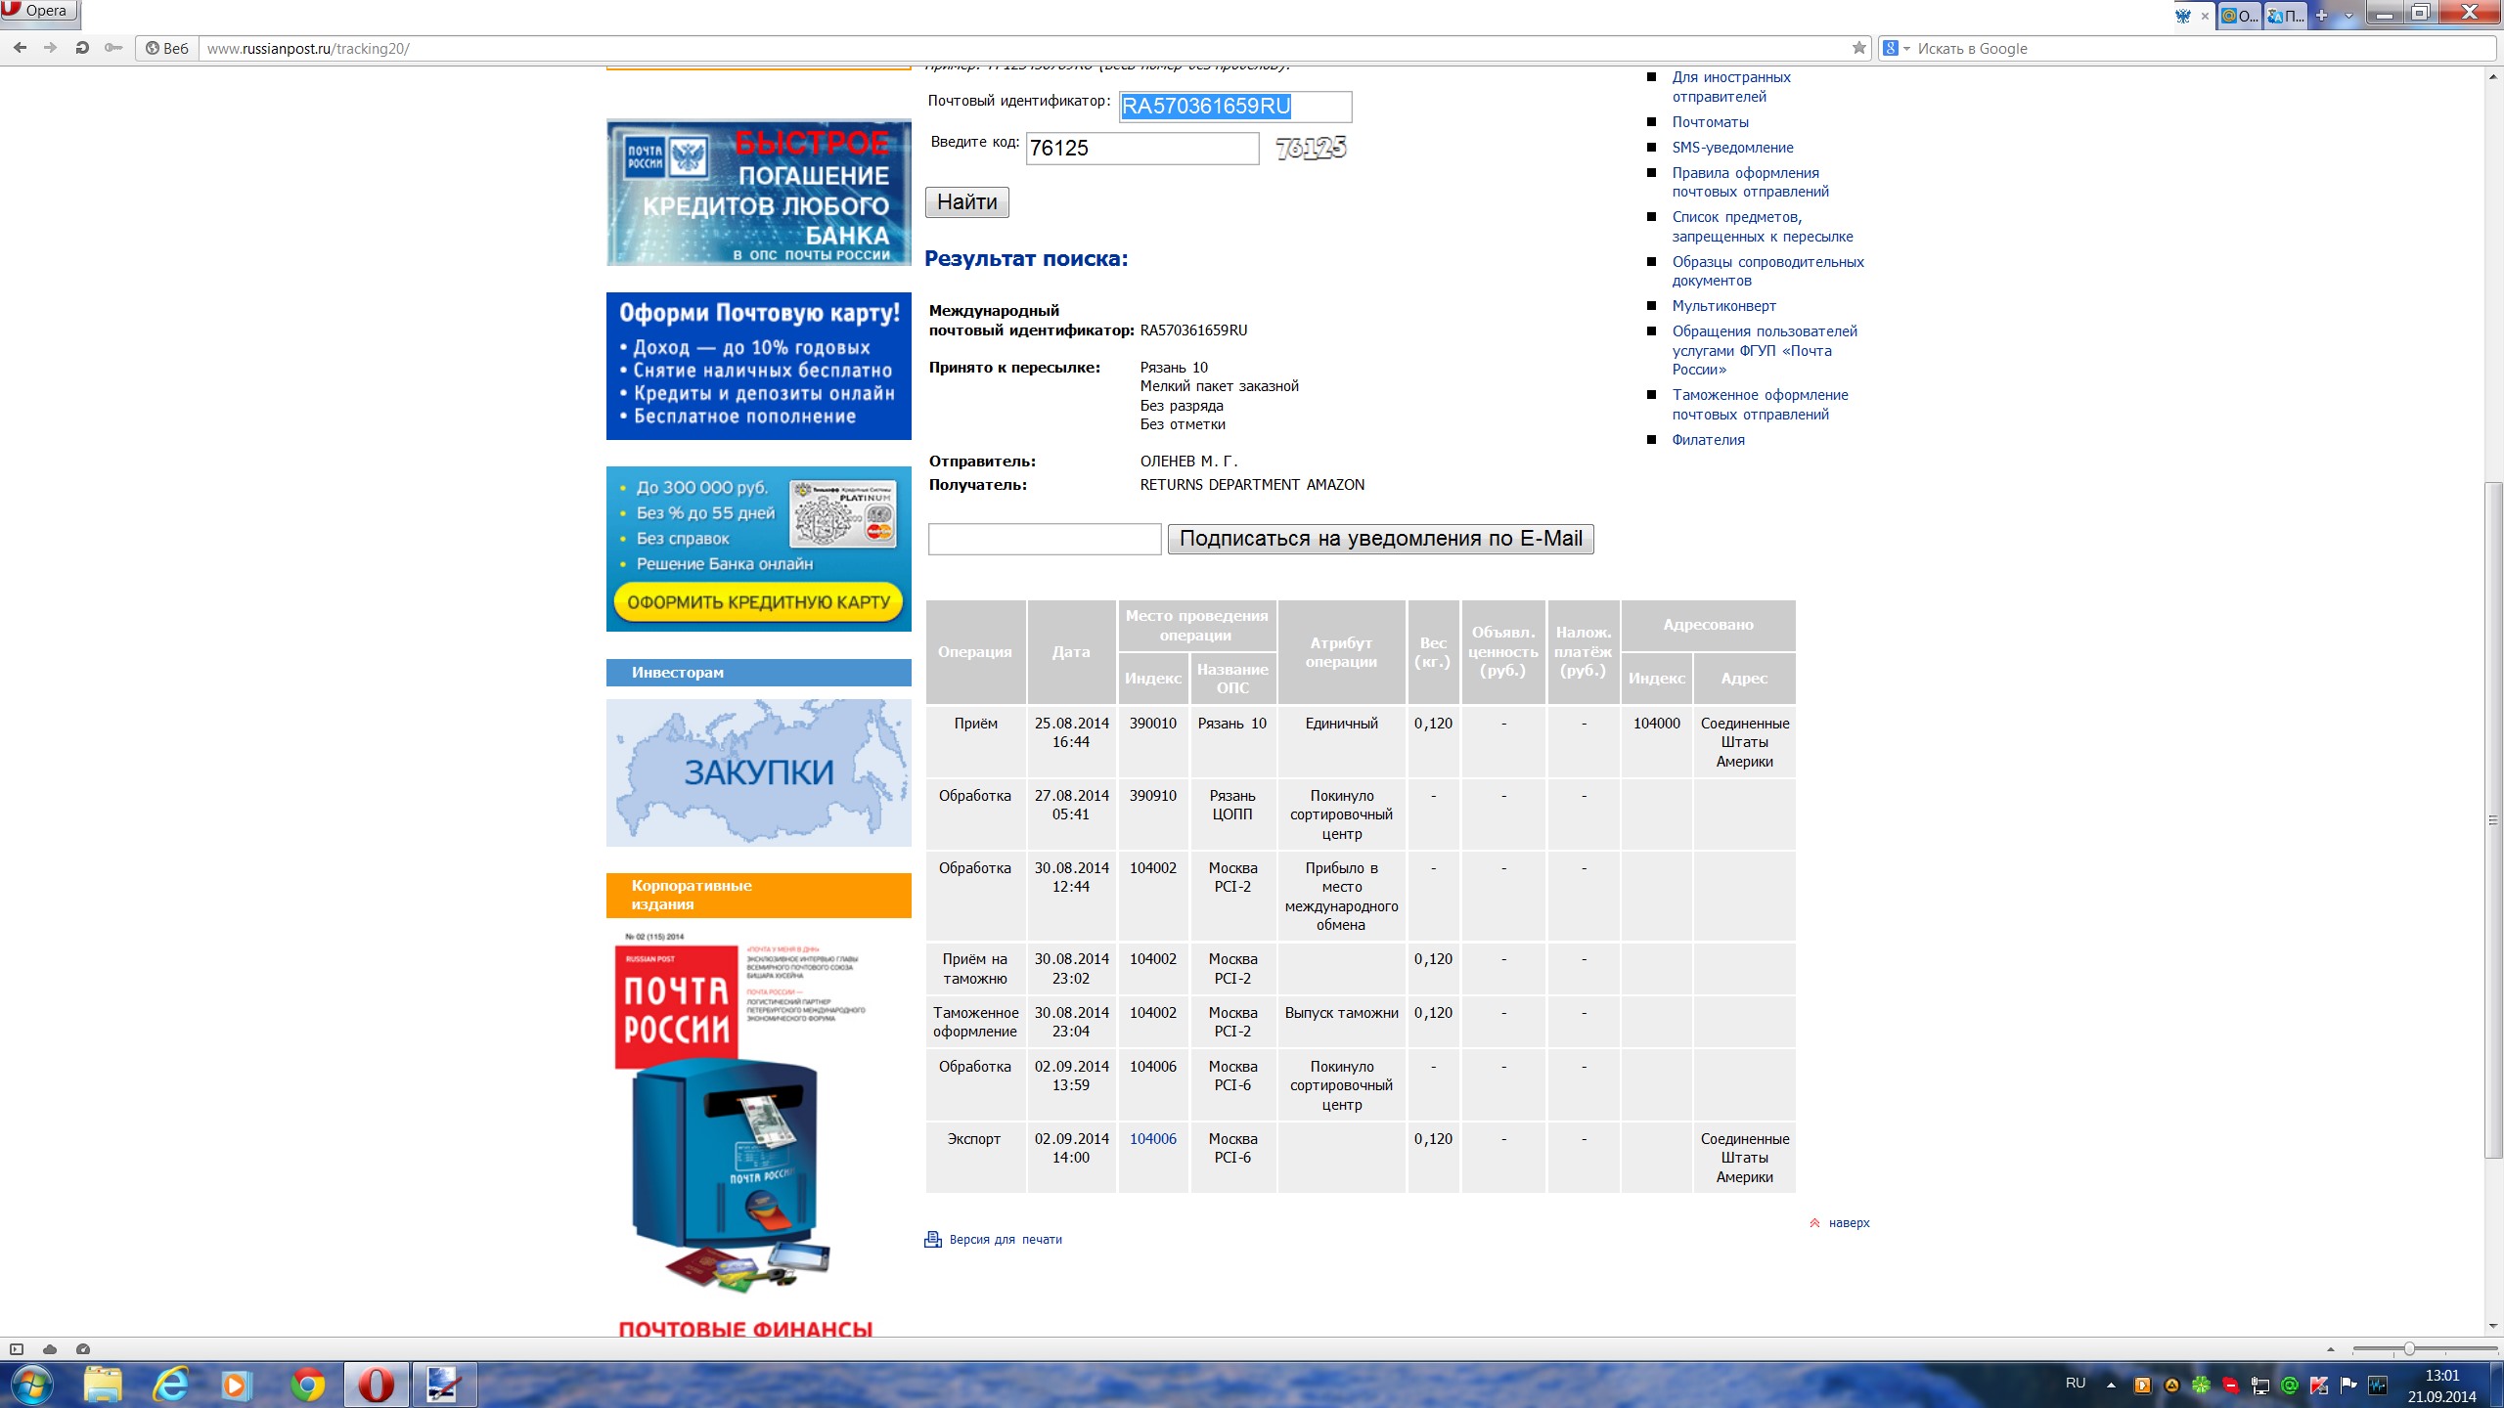Click Подписаться на уведомления по E-Mail button
The width and height of the screenshot is (2504, 1408).
[x=1380, y=539]
